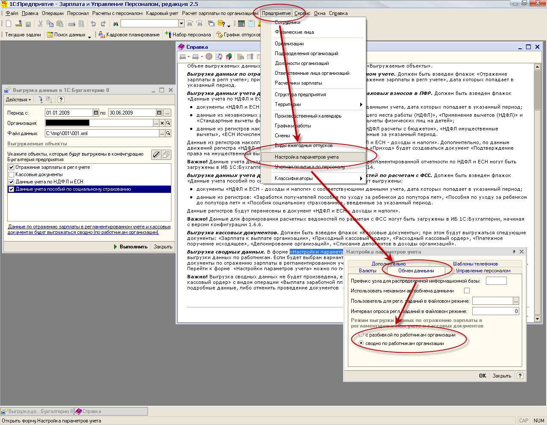Select с разбивкой по работникам организации radio

coord(362,335)
